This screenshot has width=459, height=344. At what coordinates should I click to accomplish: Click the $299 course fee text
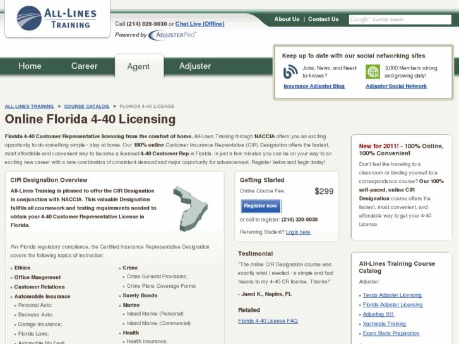point(324,191)
